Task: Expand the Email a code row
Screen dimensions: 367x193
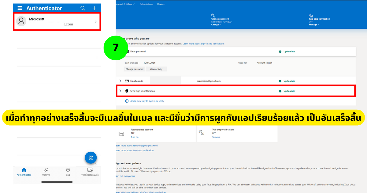Action: point(120,81)
